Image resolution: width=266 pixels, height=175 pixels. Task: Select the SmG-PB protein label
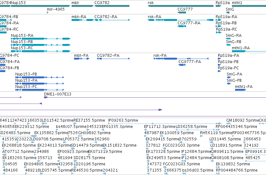(x=234, y=80)
